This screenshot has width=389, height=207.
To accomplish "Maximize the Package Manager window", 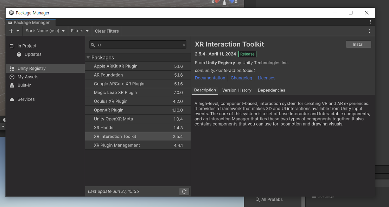I will [x=351, y=13].
